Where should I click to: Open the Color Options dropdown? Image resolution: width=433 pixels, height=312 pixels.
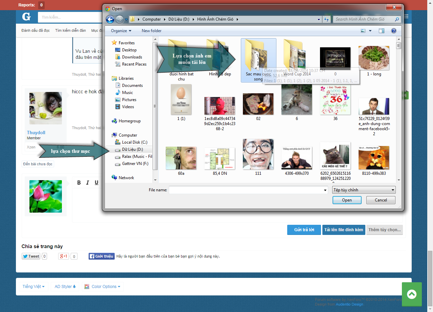click(x=102, y=287)
